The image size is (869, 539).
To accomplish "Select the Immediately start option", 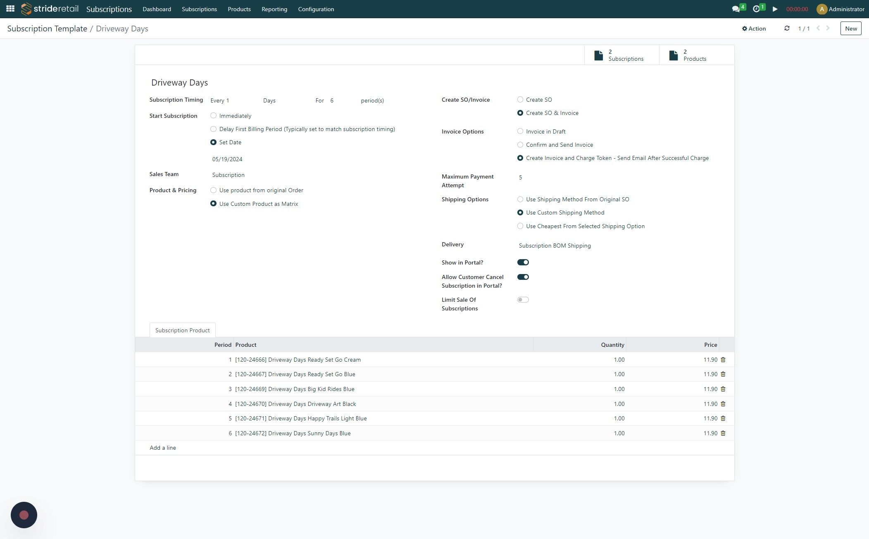I will [x=213, y=116].
